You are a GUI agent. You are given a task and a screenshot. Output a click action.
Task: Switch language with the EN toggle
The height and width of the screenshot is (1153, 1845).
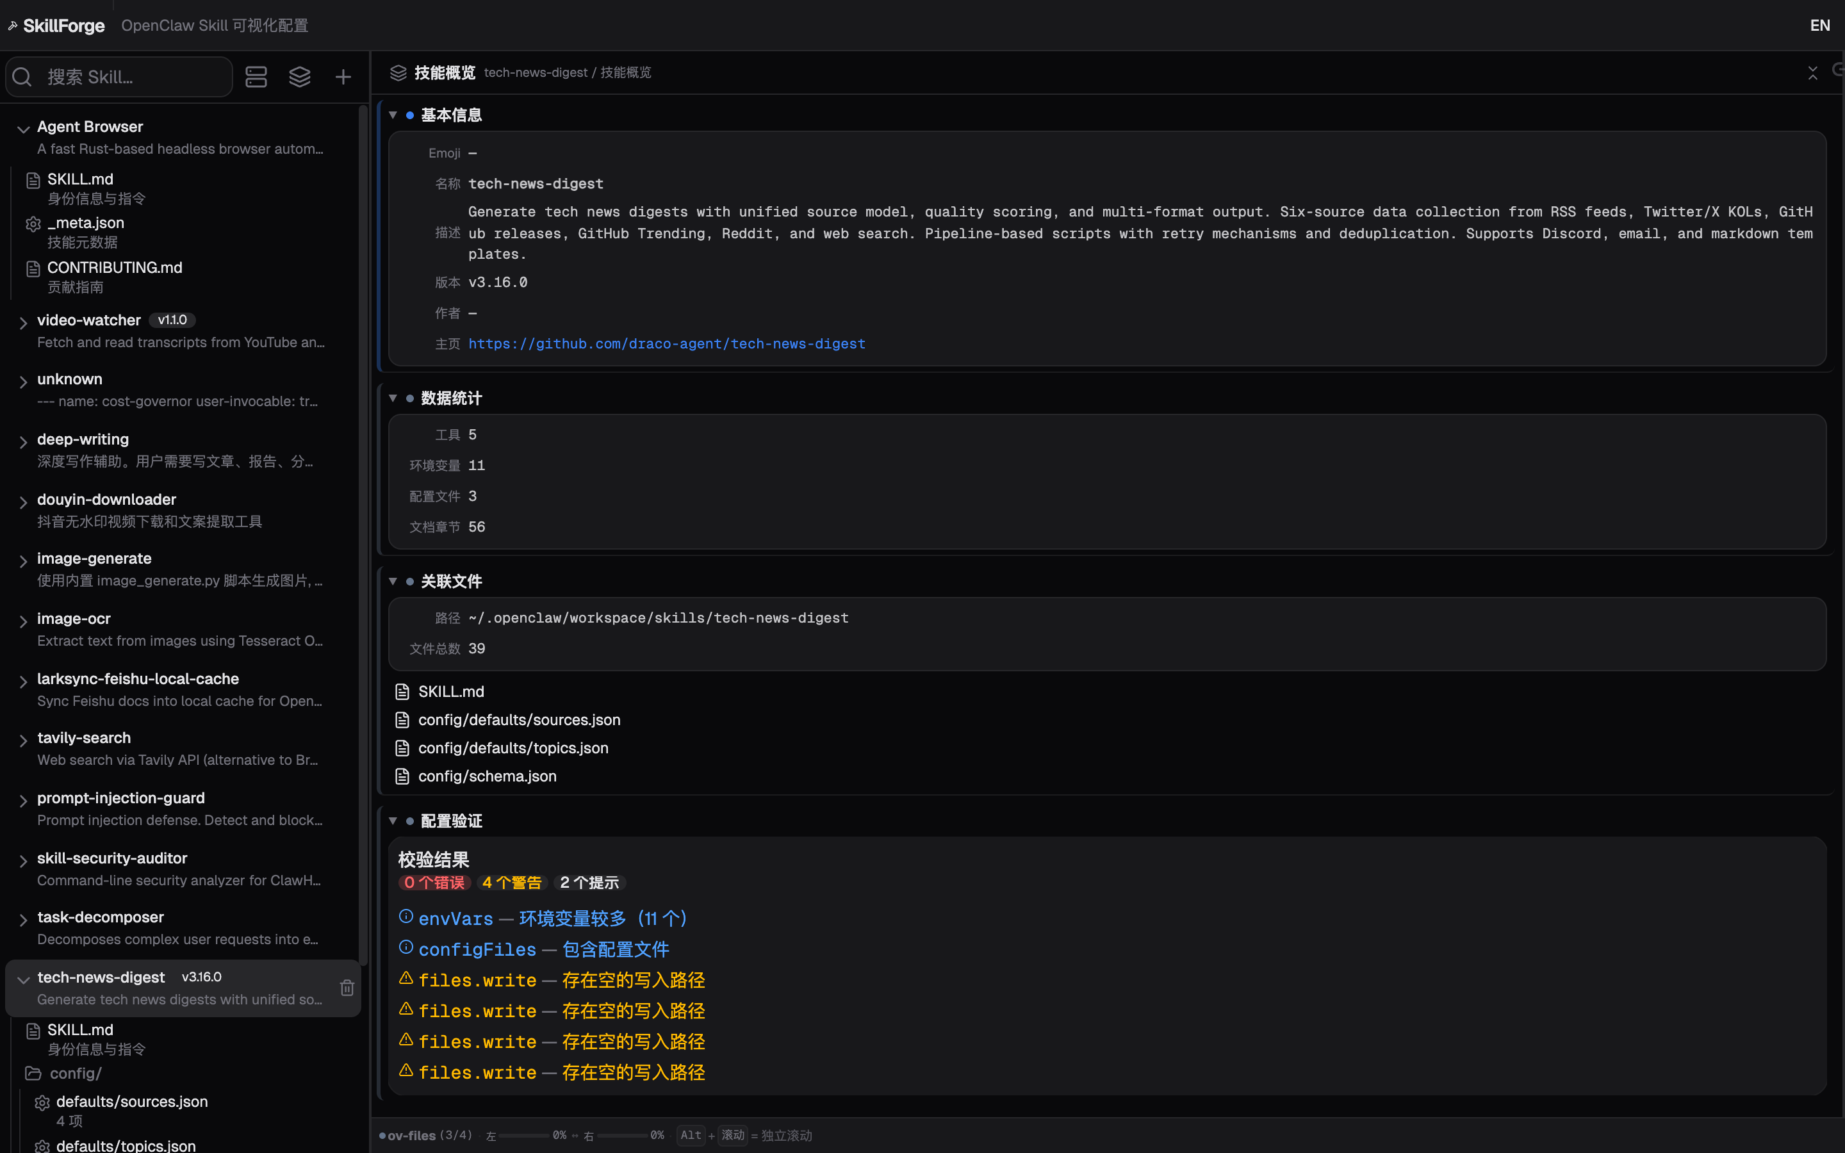(1819, 25)
